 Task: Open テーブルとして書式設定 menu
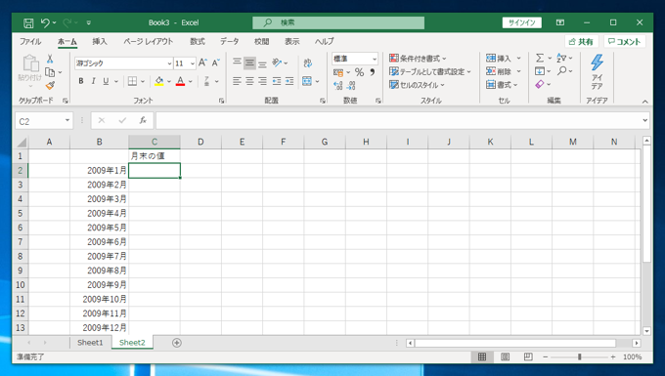(430, 71)
